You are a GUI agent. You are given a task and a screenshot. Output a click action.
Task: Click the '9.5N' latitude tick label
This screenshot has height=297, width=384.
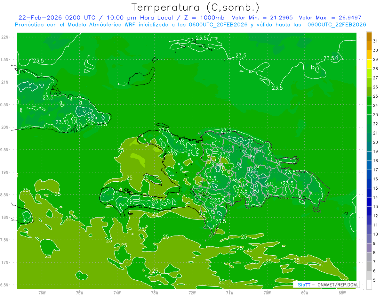5,150
